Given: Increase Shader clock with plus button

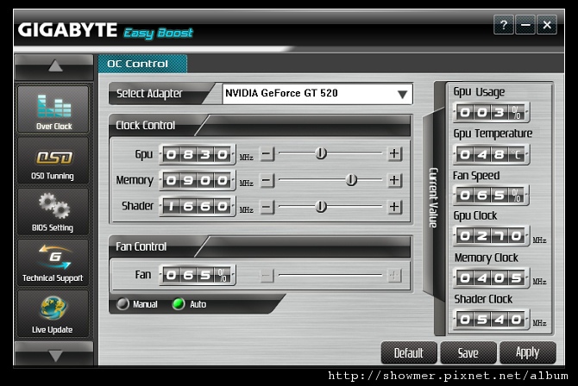Looking at the screenshot, I should pyautogui.click(x=394, y=207).
